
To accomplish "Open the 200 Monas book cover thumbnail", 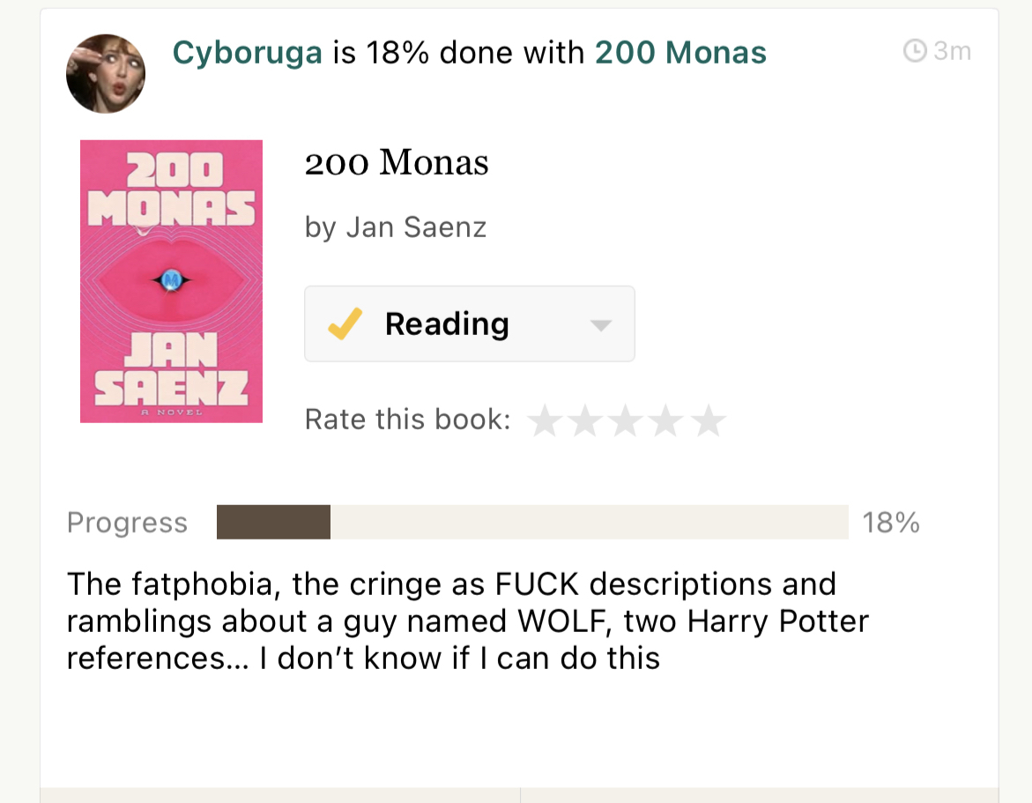I will tap(171, 281).
